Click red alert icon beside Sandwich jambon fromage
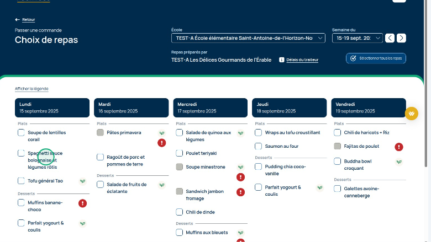431x242 pixels. point(240,192)
